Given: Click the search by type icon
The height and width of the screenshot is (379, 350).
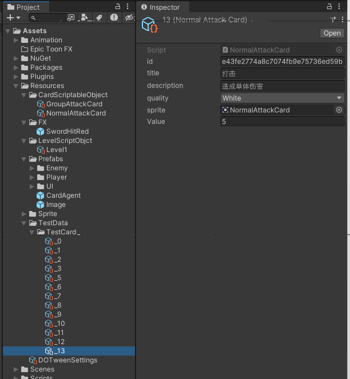Looking at the screenshot, I should click(85, 18).
